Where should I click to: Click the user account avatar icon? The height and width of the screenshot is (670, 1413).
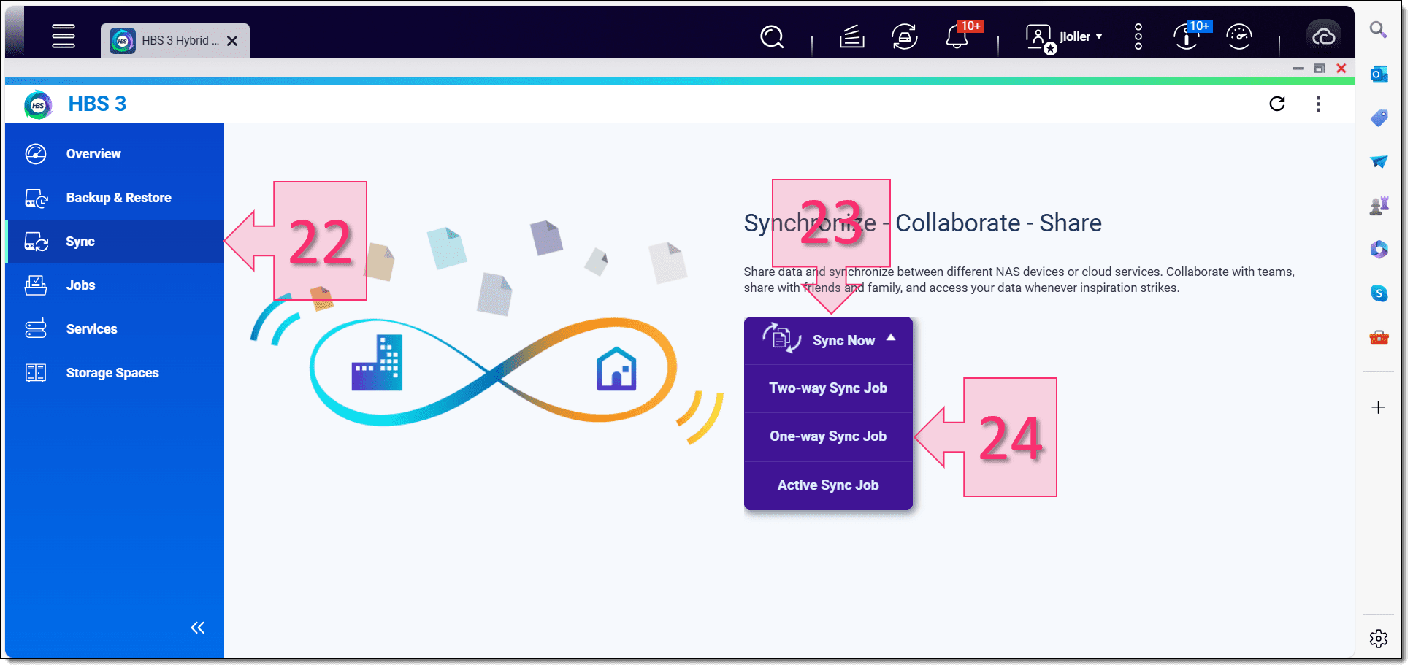1038,37
